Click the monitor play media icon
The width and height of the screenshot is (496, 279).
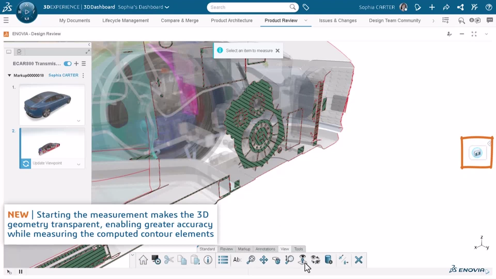tap(156, 260)
